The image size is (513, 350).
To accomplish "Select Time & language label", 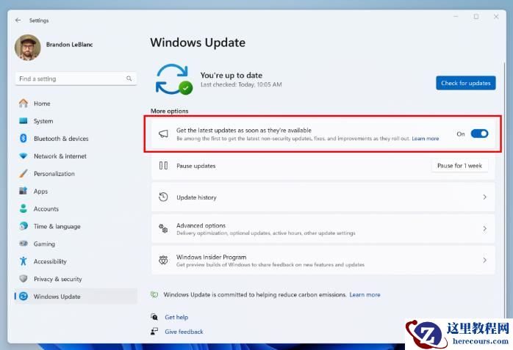I will click(57, 226).
